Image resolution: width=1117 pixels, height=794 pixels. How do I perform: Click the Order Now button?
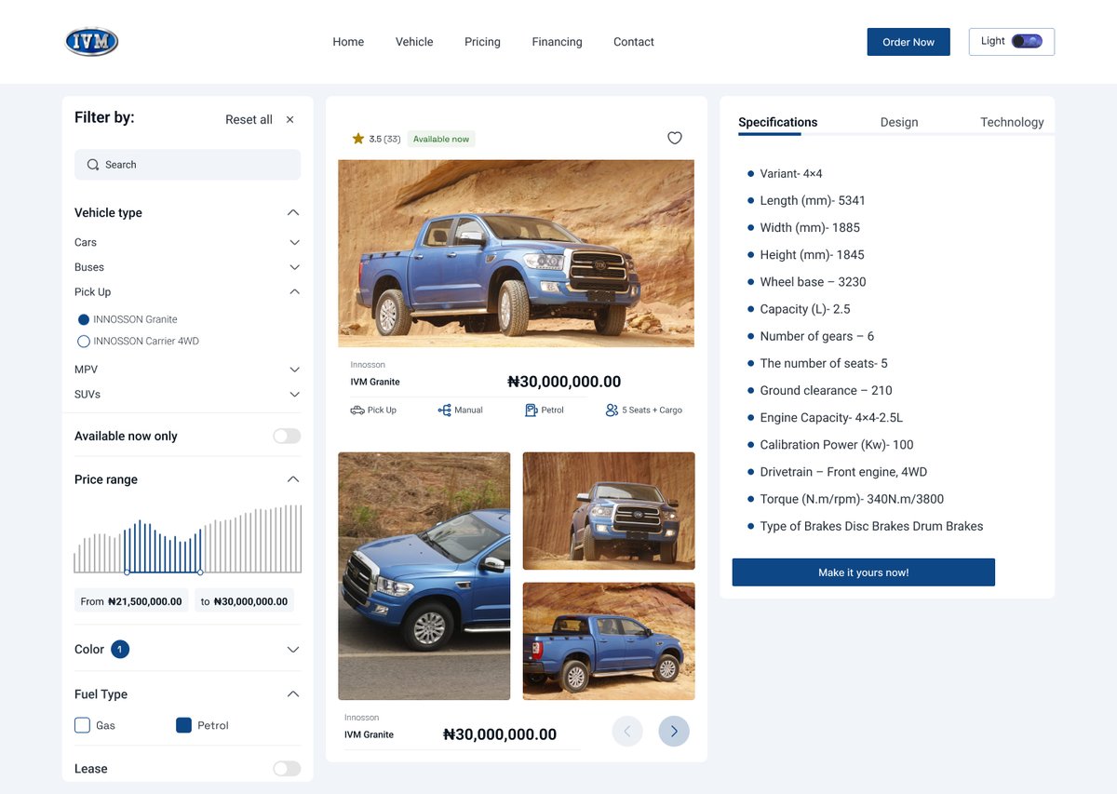click(908, 42)
